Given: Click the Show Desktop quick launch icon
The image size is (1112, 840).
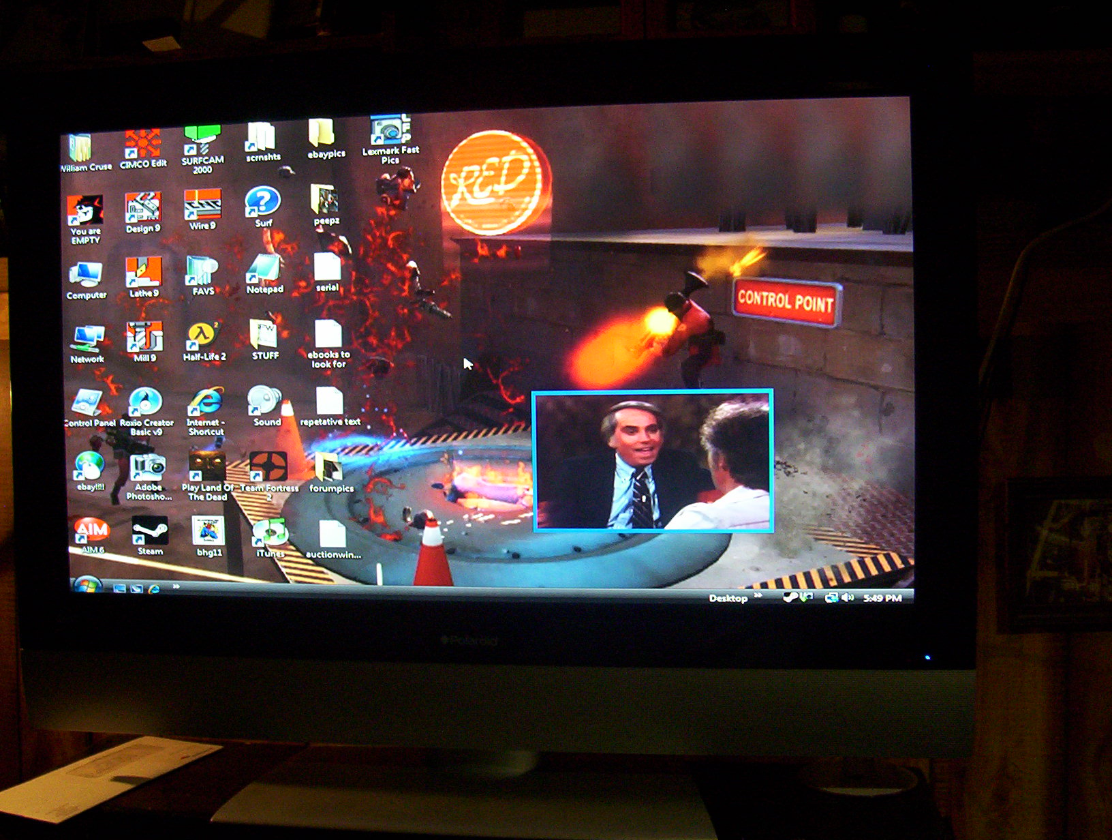Looking at the screenshot, I should point(119,588).
